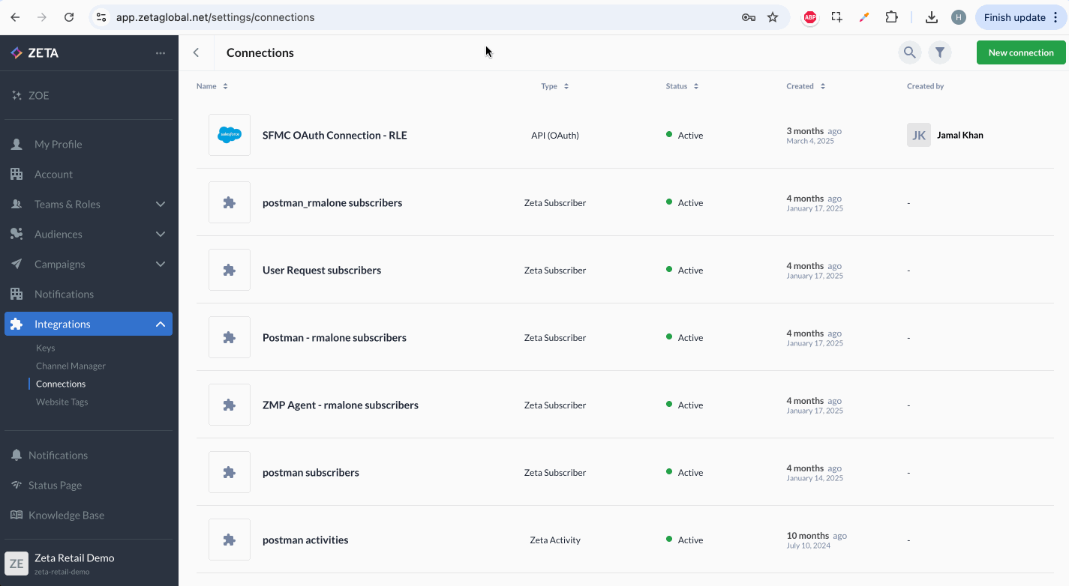Open the User Request subscribers connection

[x=321, y=270]
